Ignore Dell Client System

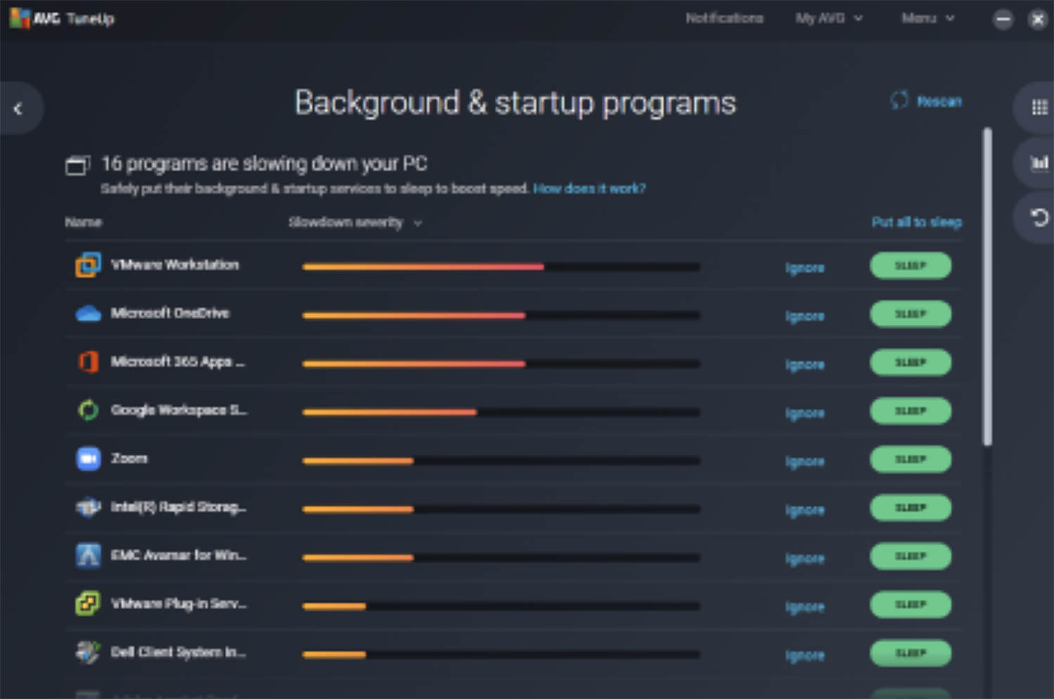pos(805,655)
